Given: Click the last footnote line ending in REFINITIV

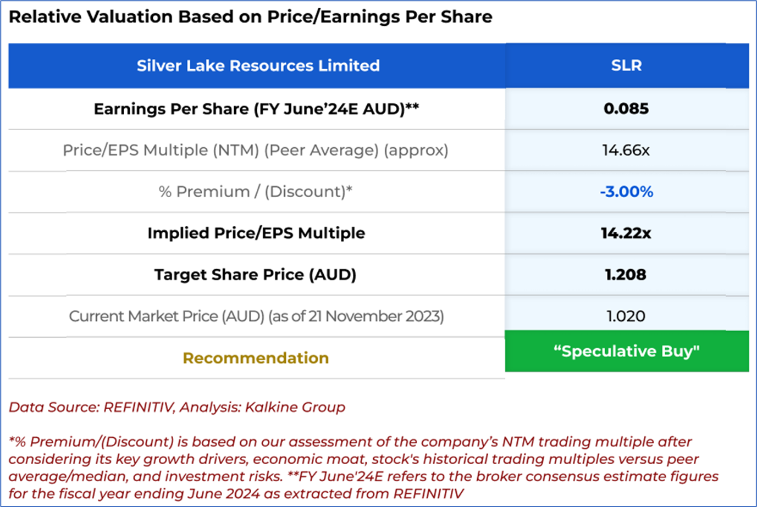Looking at the screenshot, I should tap(236, 494).
